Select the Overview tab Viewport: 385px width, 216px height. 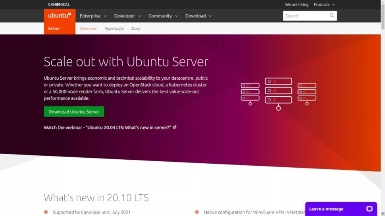click(88, 29)
